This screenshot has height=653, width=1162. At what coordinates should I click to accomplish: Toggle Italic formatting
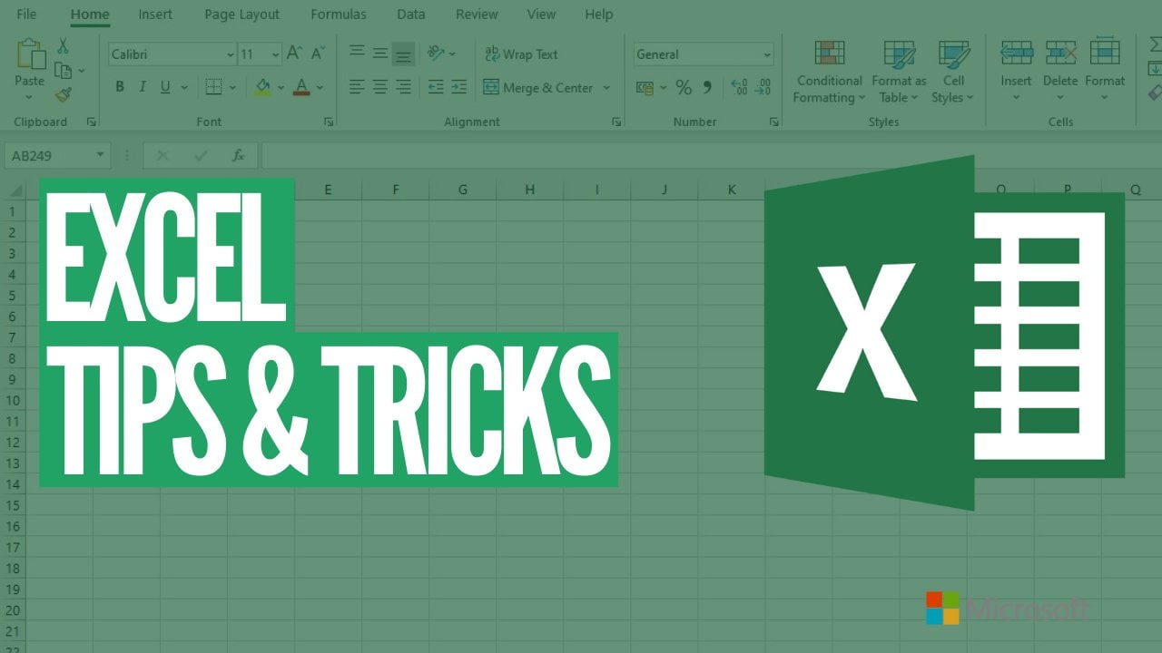(x=143, y=87)
